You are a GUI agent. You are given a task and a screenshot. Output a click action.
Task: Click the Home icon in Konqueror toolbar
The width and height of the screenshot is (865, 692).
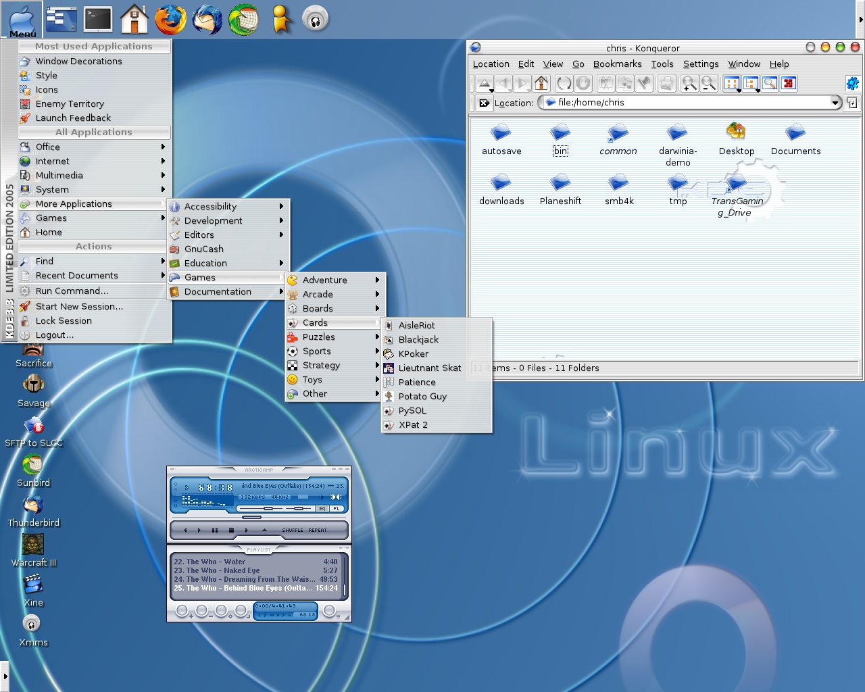tap(541, 83)
